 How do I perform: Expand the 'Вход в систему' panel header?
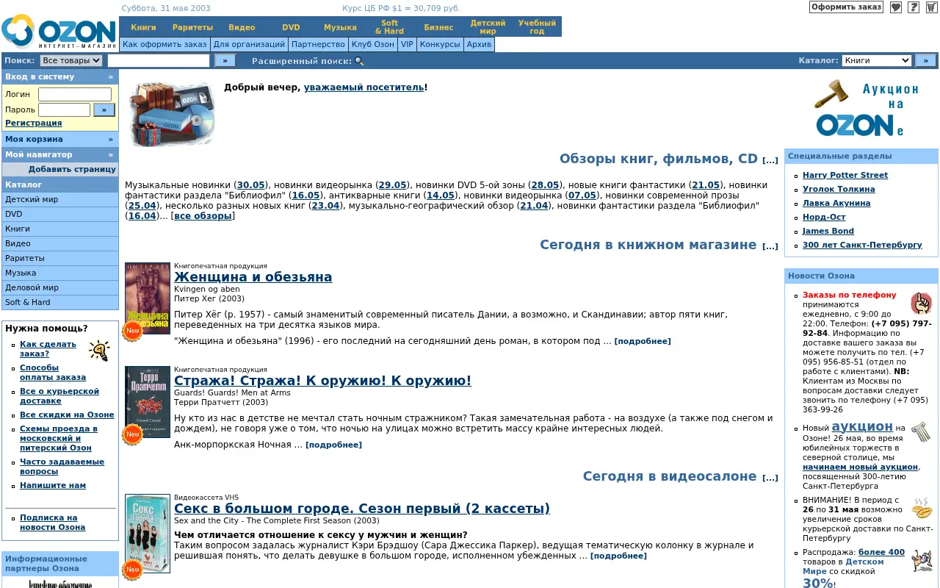(59, 76)
